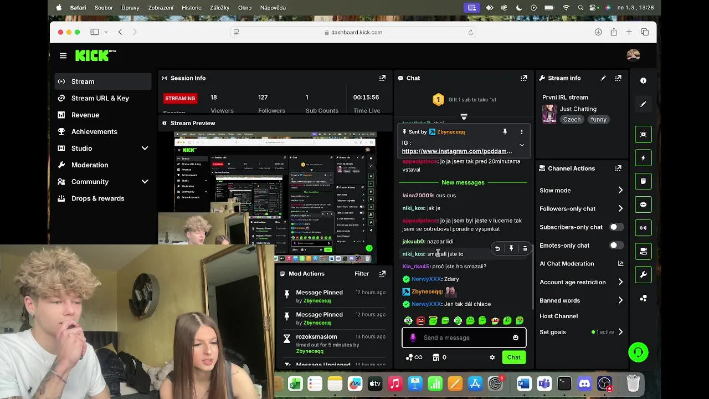Viewport: 709px width, 399px height.
Task: Open the Stream page in sidebar
Action: pyautogui.click(x=103, y=81)
